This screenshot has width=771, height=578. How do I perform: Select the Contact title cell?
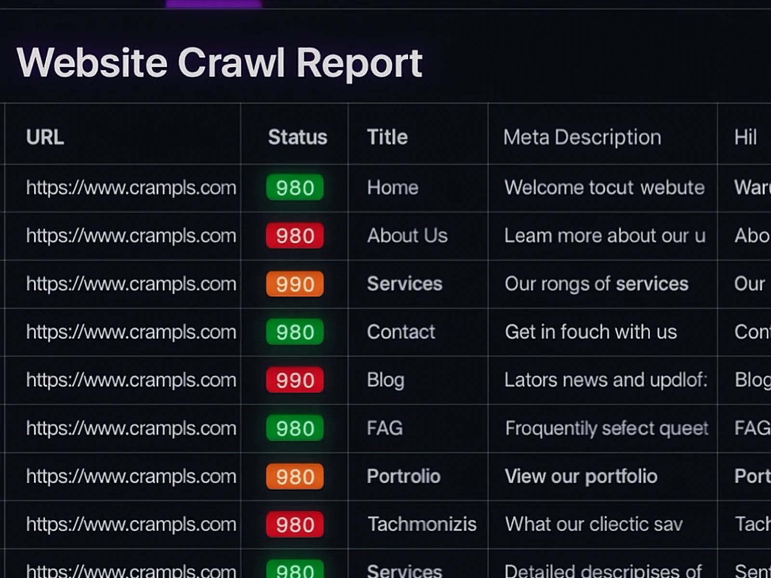click(401, 332)
